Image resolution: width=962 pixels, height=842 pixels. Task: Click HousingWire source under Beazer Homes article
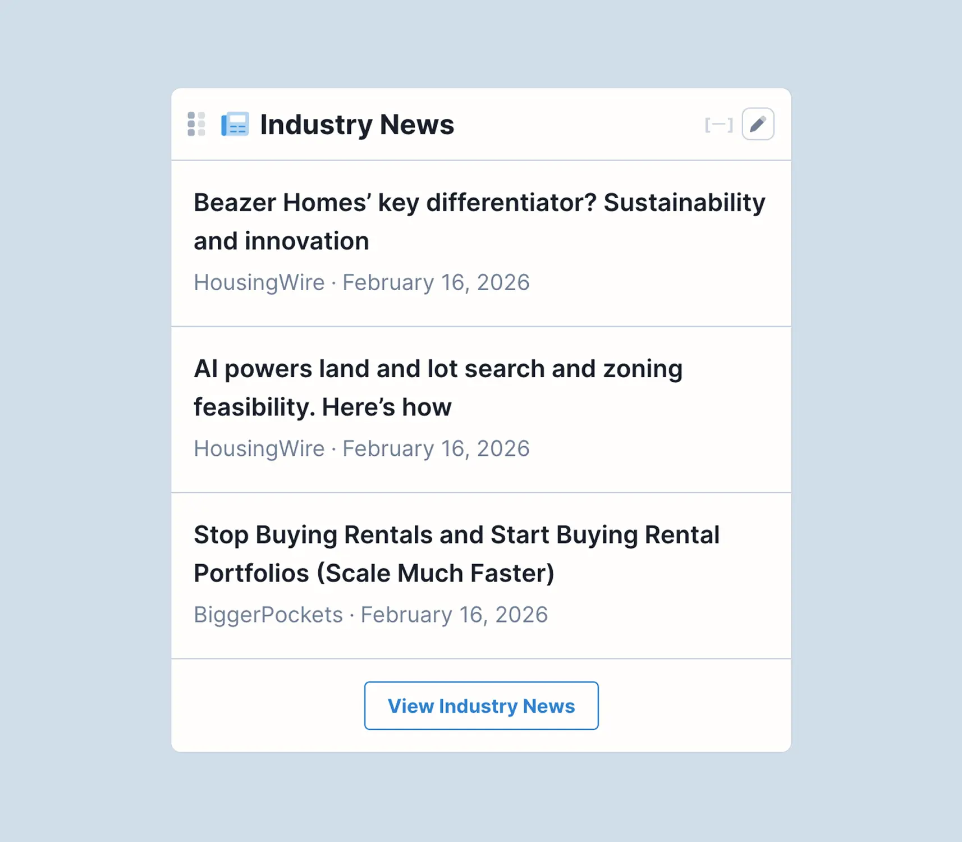[x=259, y=282]
